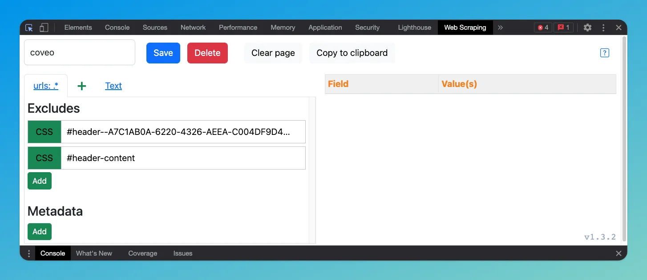Open the Network tab
The image size is (647, 280).
pos(193,28)
